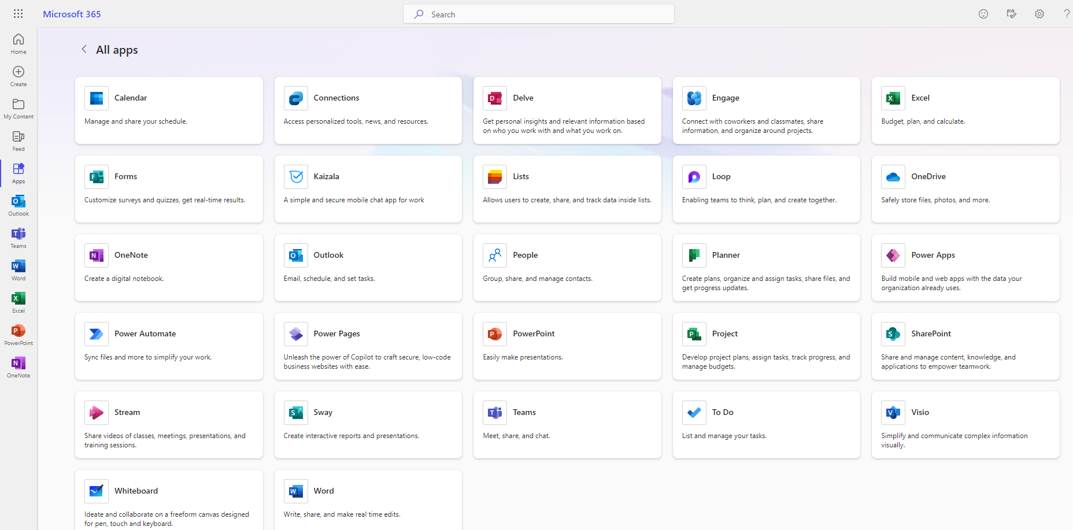Click 'List and manage your tasks.' text
This screenshot has height=530, width=1073.
click(x=724, y=436)
